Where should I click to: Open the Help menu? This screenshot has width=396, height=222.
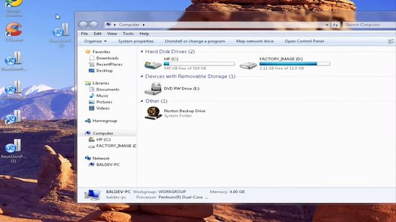pyautogui.click(x=144, y=33)
